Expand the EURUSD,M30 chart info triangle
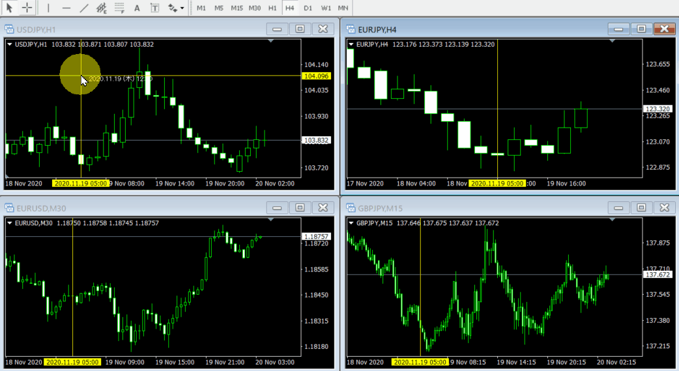The height and width of the screenshot is (371, 679). point(10,223)
